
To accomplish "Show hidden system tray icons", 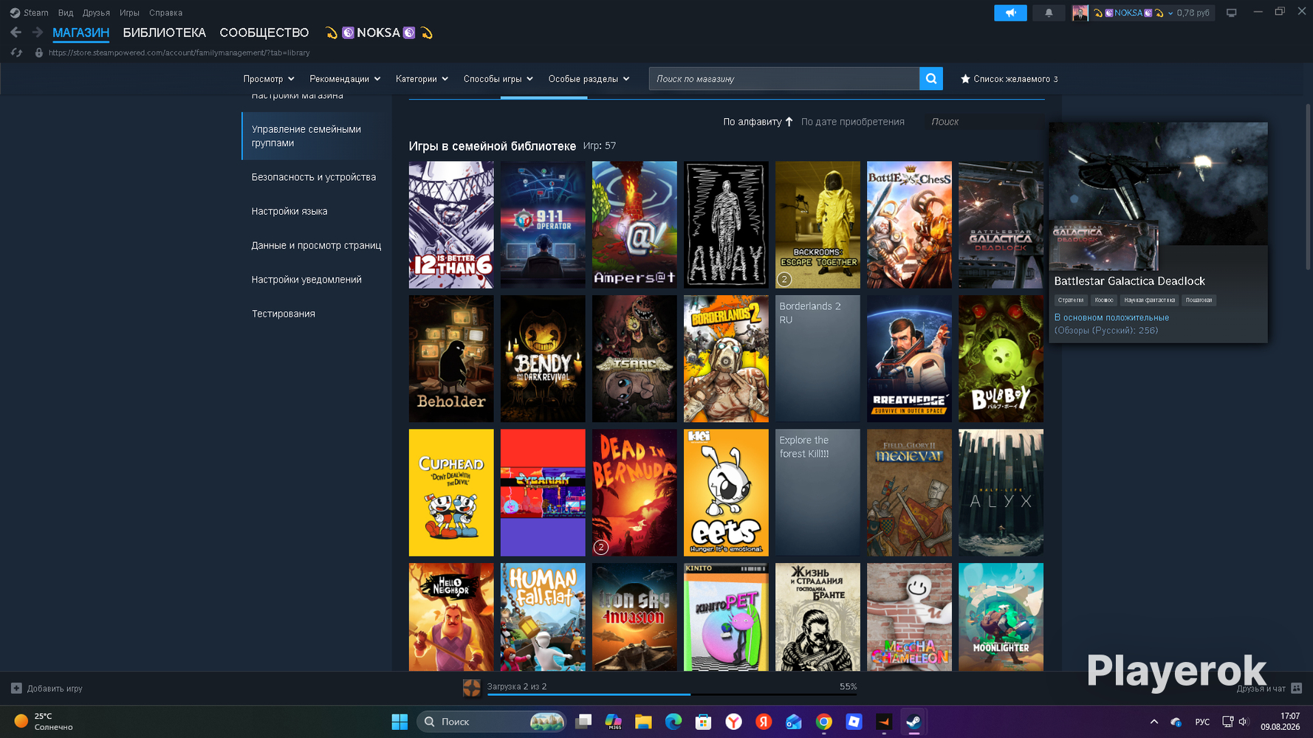I will coord(1153,722).
